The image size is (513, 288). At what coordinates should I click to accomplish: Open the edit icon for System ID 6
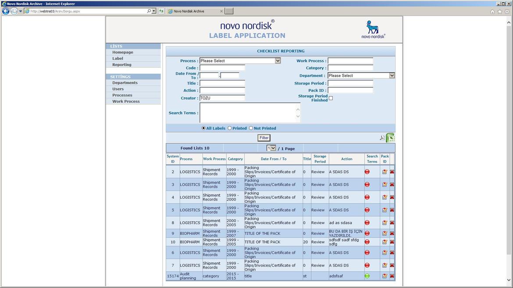pos(385,253)
